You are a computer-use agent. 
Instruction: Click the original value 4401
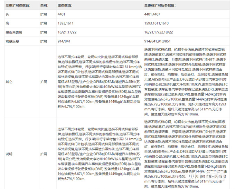click(x=62, y=14)
